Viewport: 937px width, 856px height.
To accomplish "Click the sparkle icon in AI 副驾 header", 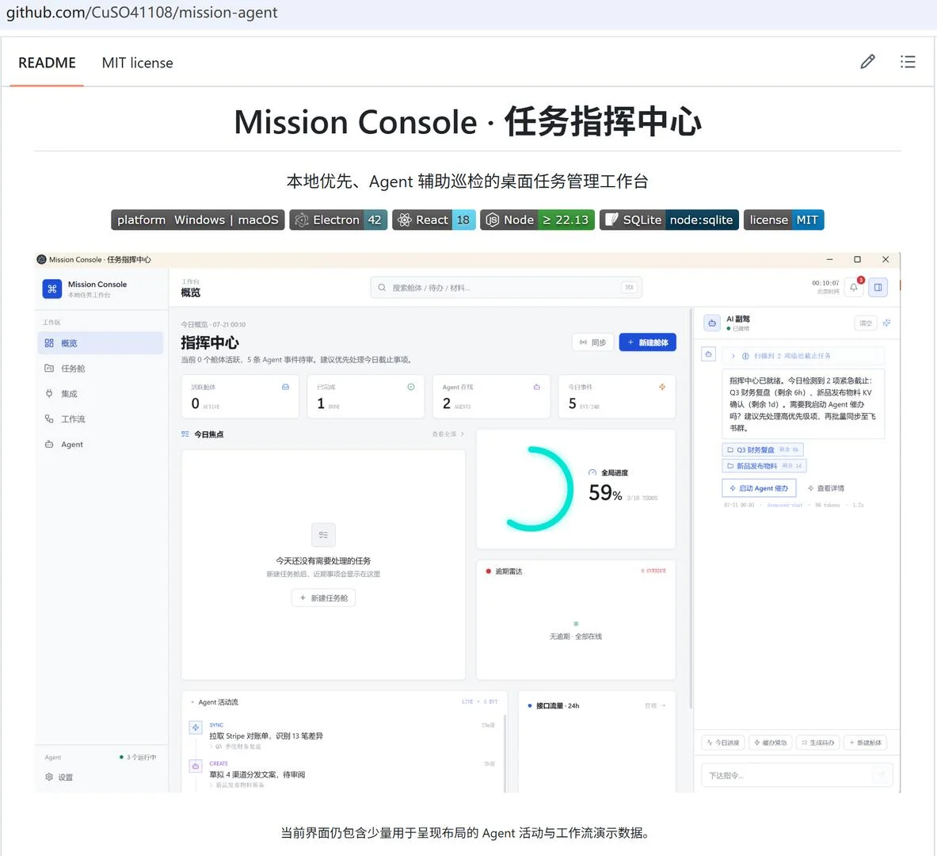I will (887, 323).
